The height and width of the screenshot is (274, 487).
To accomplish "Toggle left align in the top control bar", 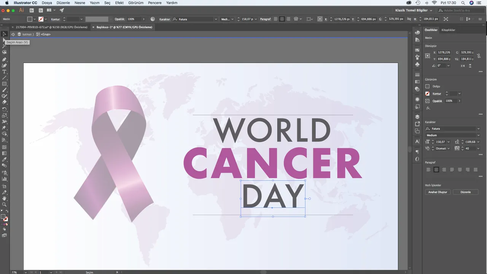I will [275, 19].
